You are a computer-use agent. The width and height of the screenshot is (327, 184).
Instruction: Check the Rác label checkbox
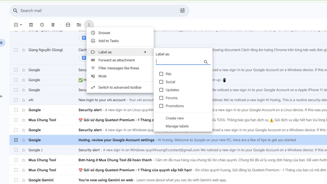tap(161, 74)
